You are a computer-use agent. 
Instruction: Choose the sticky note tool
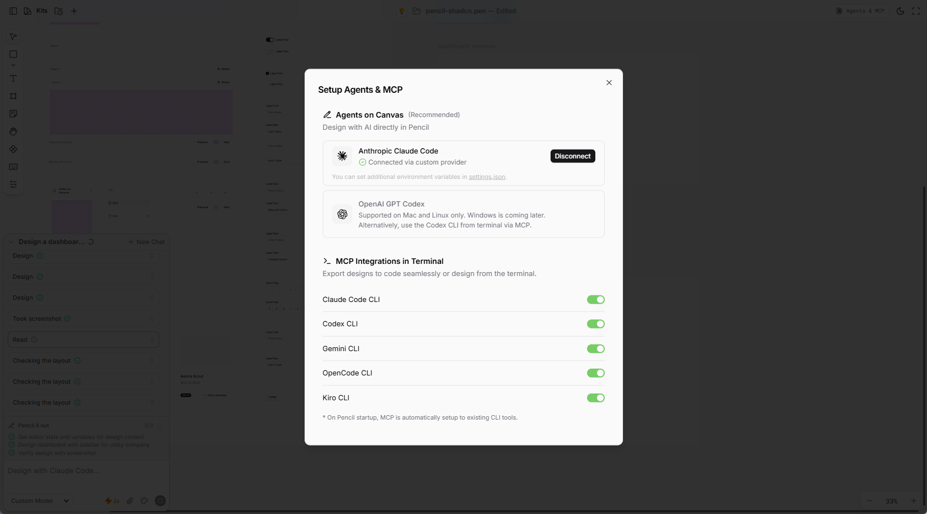[13, 114]
